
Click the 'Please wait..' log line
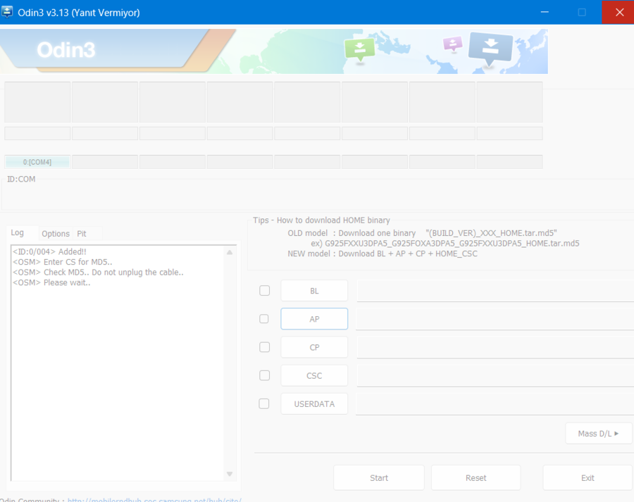pos(51,282)
